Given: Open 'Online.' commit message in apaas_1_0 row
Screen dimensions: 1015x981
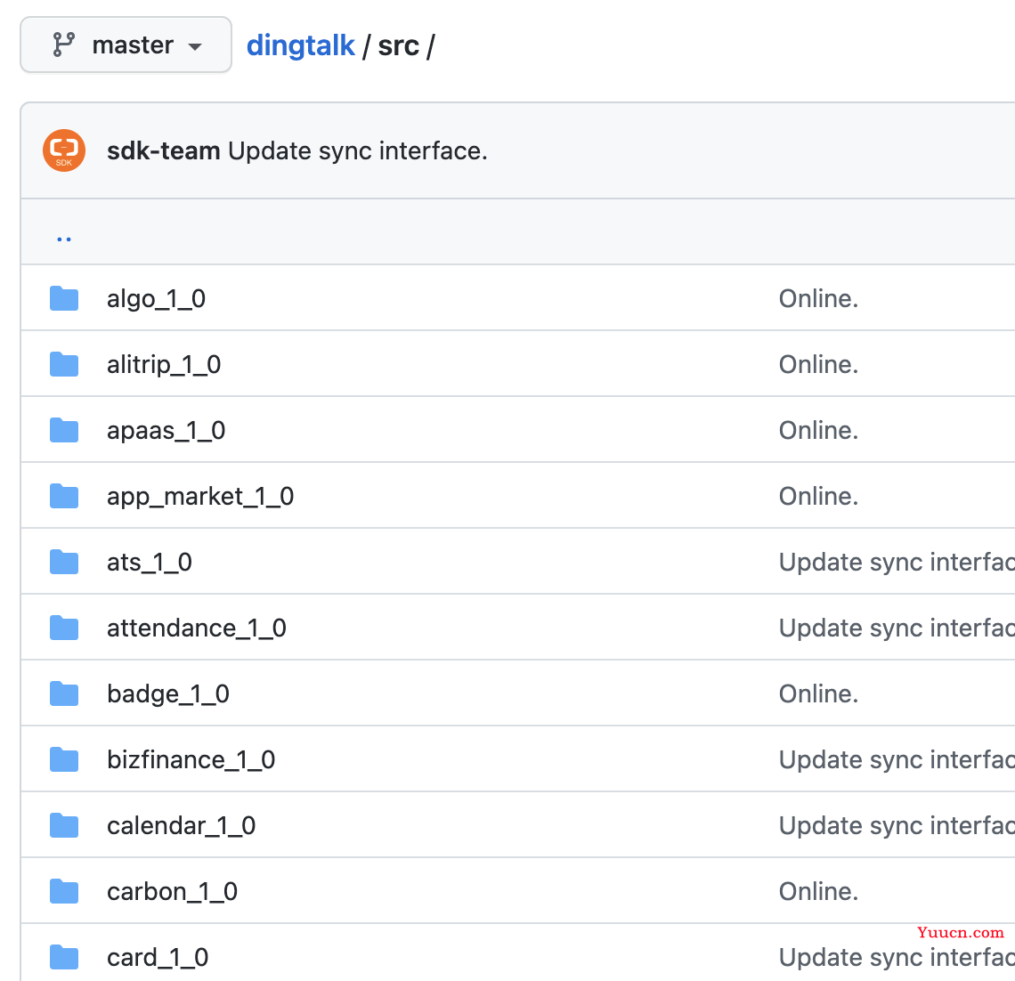Looking at the screenshot, I should pyautogui.click(x=818, y=431).
